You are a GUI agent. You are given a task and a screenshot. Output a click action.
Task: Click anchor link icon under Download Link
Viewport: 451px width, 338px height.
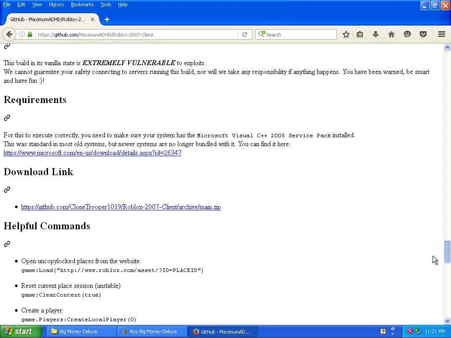(7, 190)
